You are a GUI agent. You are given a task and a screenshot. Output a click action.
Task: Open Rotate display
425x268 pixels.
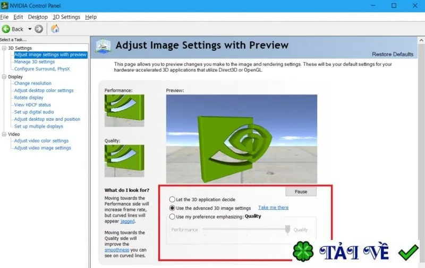point(29,97)
